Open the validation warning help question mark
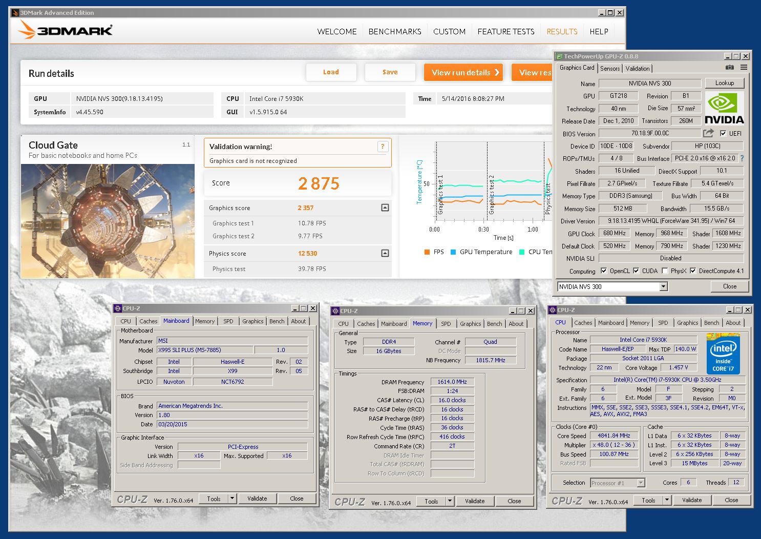Viewport: 761px width, 539px height. coord(383,147)
